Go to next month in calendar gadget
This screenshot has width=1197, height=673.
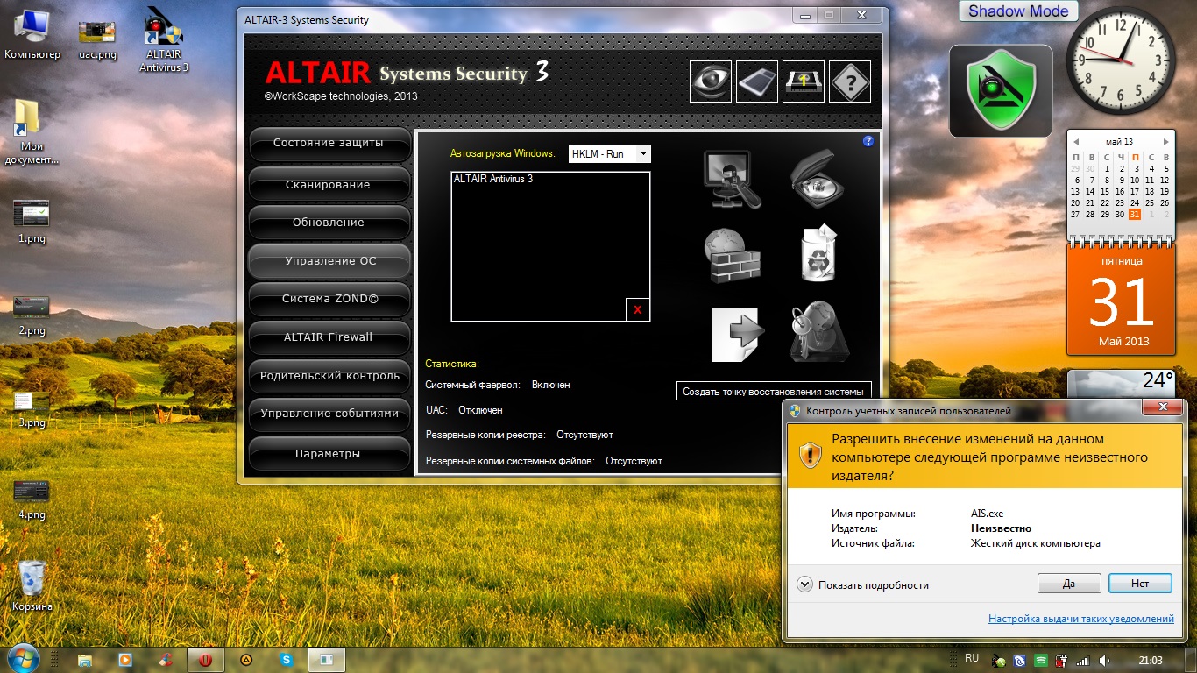pos(1165,142)
